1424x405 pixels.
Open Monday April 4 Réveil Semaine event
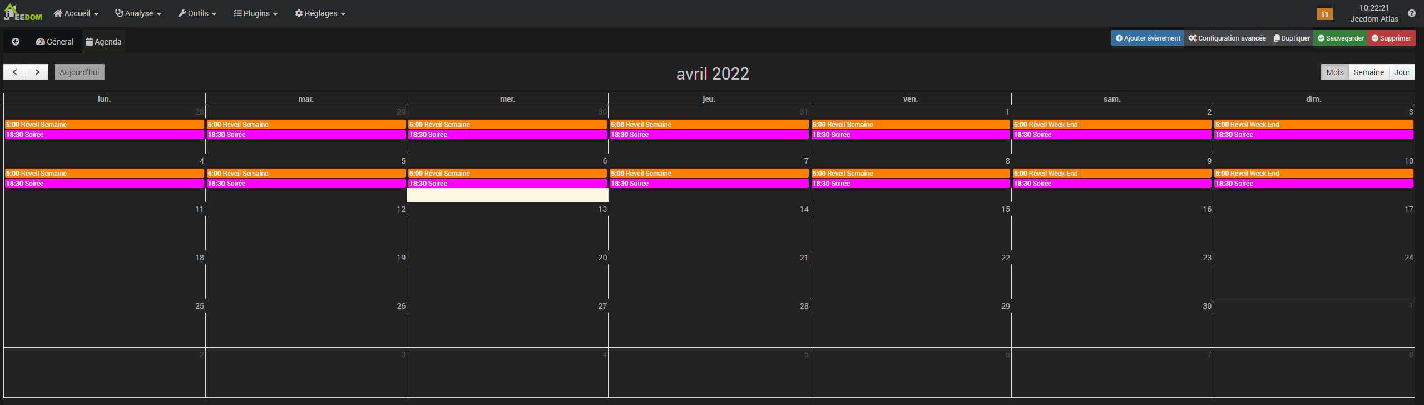104,174
